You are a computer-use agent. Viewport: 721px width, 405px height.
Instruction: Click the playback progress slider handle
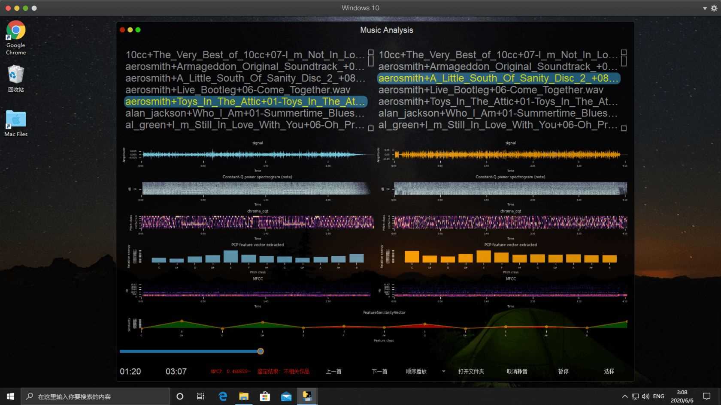coord(261,351)
